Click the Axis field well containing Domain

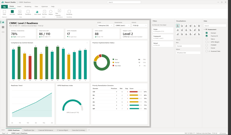[188, 46]
